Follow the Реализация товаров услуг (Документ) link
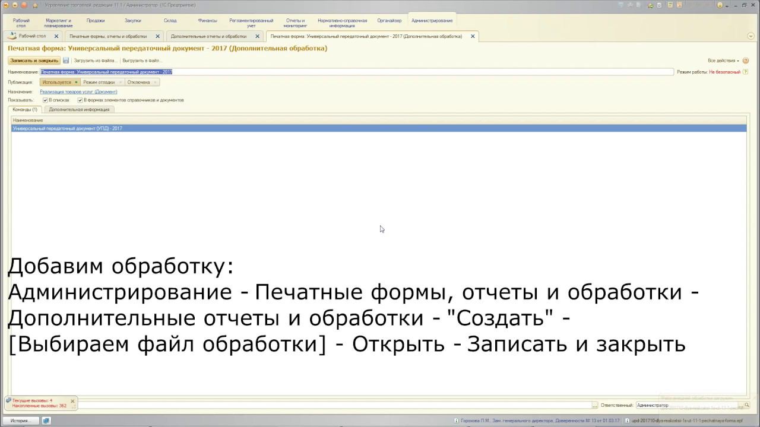Screen dimensions: 760x427 78,92
